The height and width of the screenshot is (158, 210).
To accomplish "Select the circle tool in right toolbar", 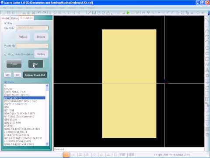I will point(207,48).
